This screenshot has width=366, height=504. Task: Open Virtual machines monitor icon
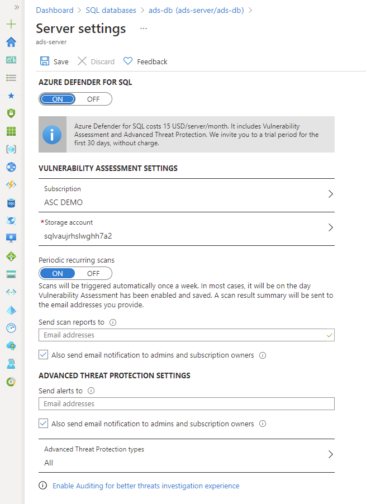[x=11, y=238]
